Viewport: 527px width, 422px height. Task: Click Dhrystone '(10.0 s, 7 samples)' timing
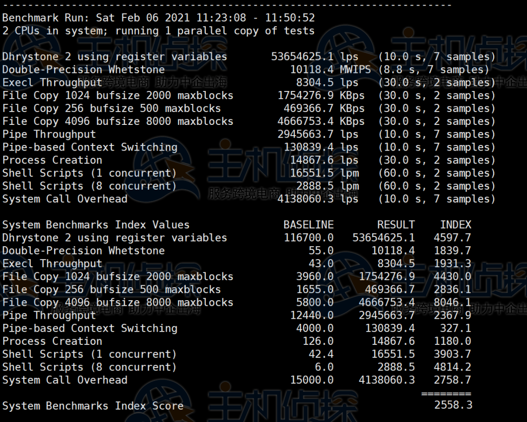point(436,57)
